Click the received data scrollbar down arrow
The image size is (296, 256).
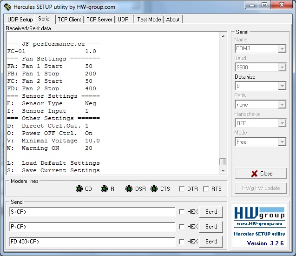click(223, 170)
